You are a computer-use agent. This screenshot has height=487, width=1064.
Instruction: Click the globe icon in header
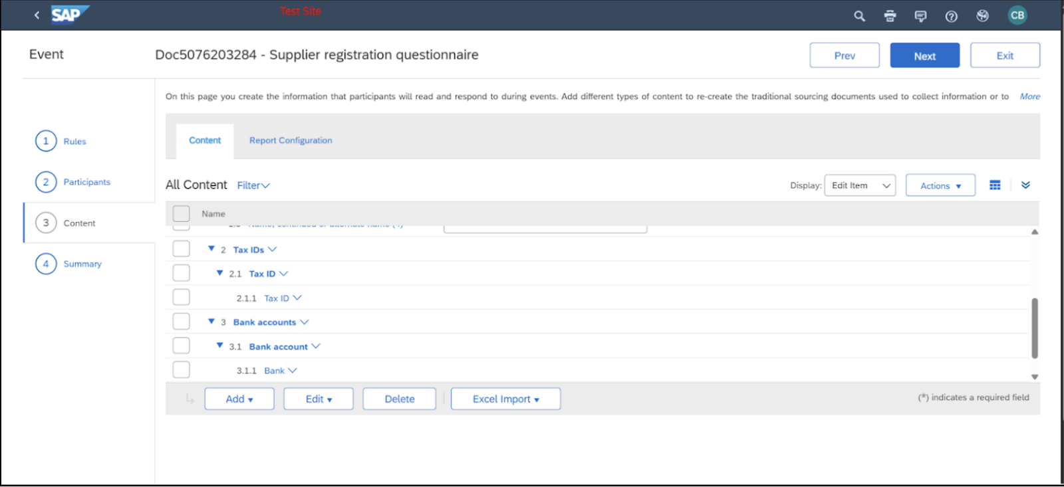tap(982, 16)
